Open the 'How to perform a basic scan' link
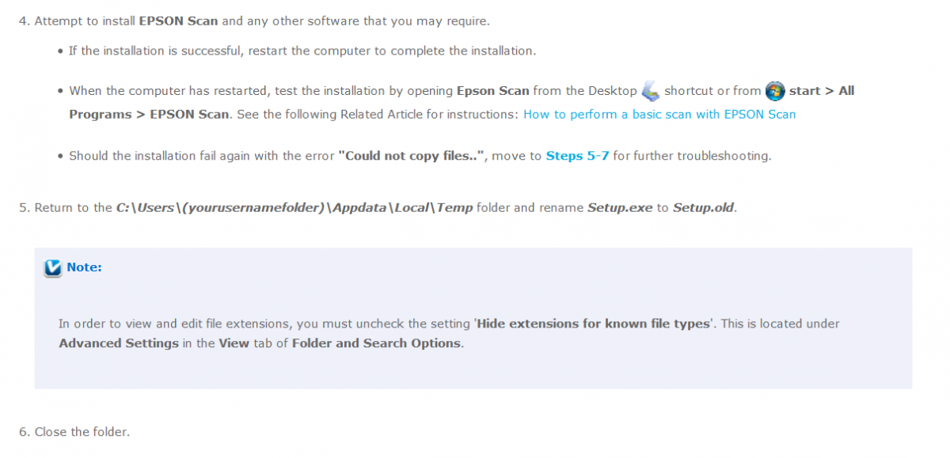 click(x=659, y=114)
